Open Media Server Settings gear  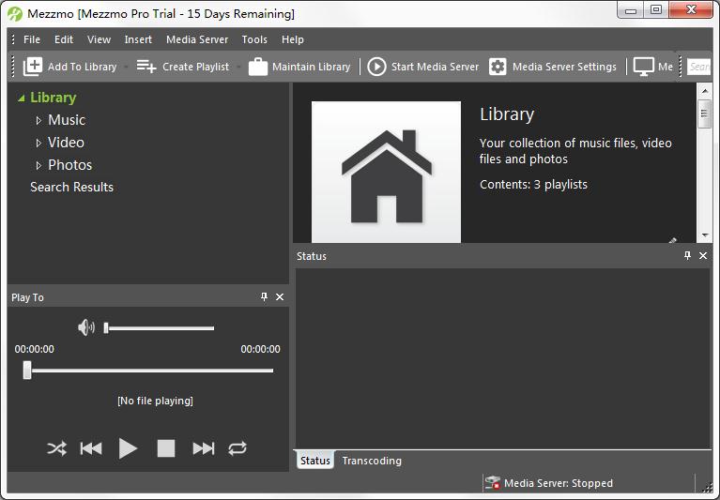(x=498, y=67)
